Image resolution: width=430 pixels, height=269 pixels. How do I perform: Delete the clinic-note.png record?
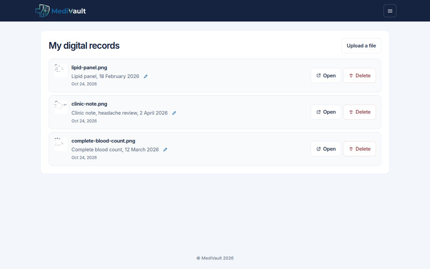coord(360,112)
